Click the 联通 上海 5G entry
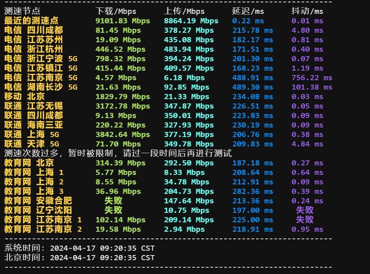Viewport: 370px width, 274px height. tap(26, 134)
